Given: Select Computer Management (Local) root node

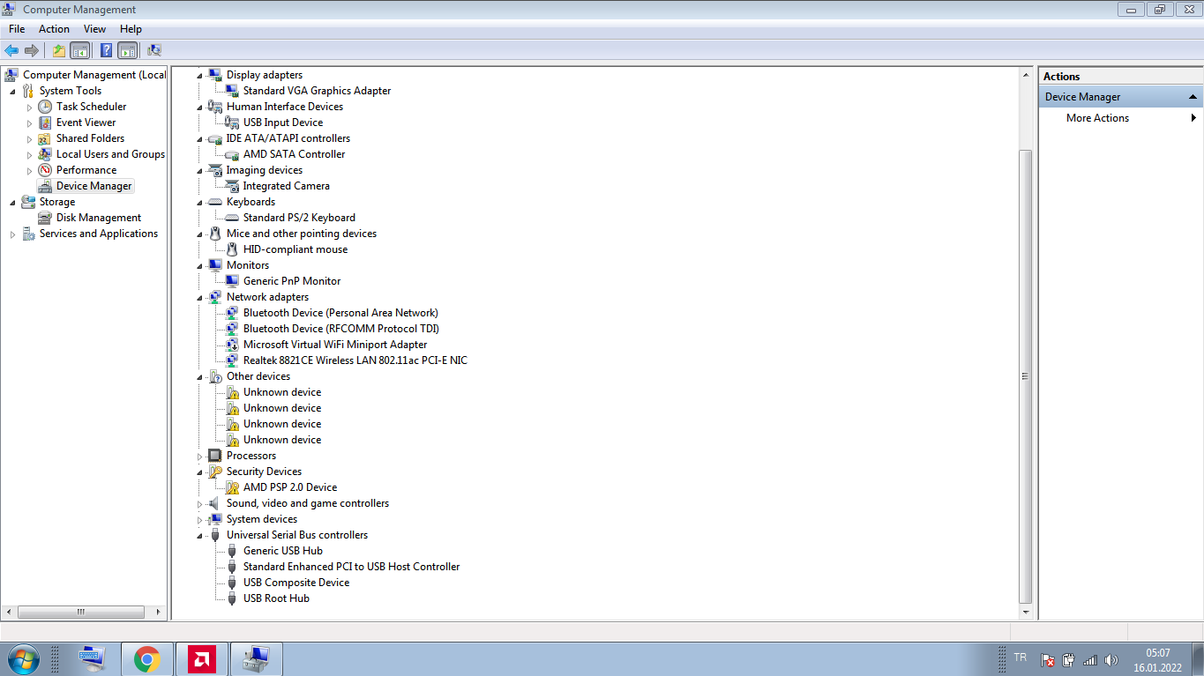Looking at the screenshot, I should pos(94,75).
